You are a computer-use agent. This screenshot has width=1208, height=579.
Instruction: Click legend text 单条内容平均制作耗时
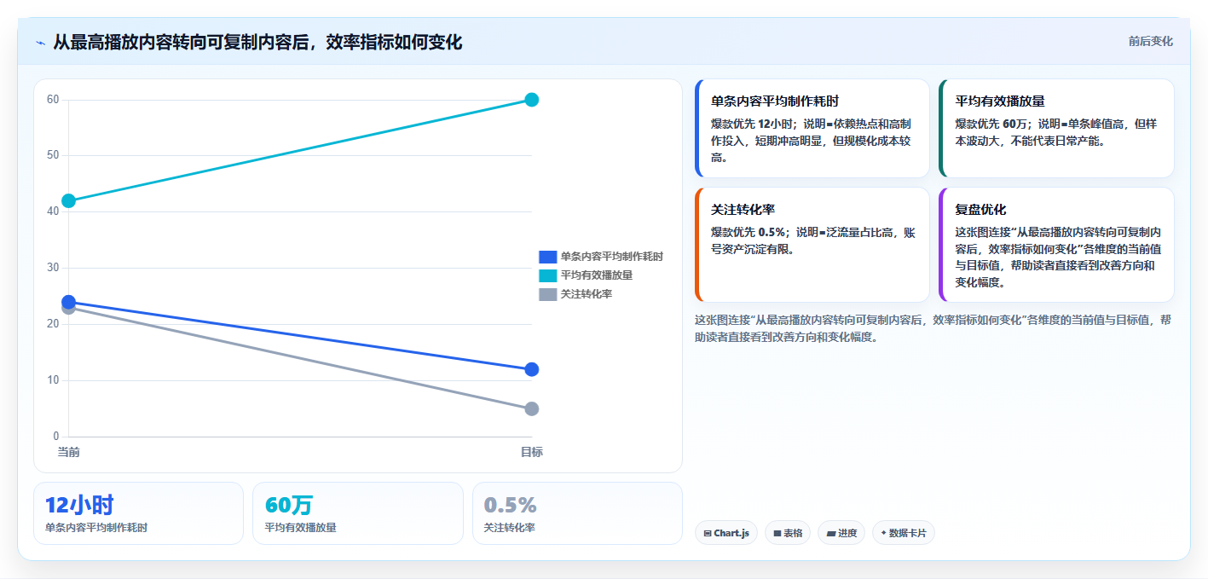tap(612, 257)
